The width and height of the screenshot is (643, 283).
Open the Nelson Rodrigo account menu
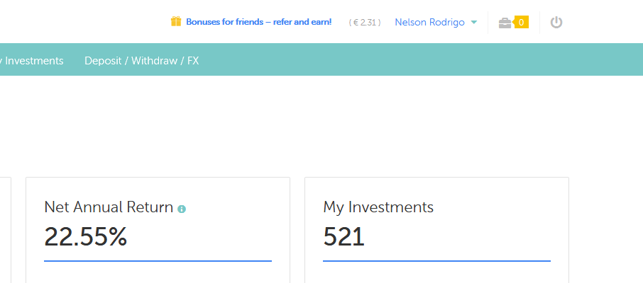(429, 23)
